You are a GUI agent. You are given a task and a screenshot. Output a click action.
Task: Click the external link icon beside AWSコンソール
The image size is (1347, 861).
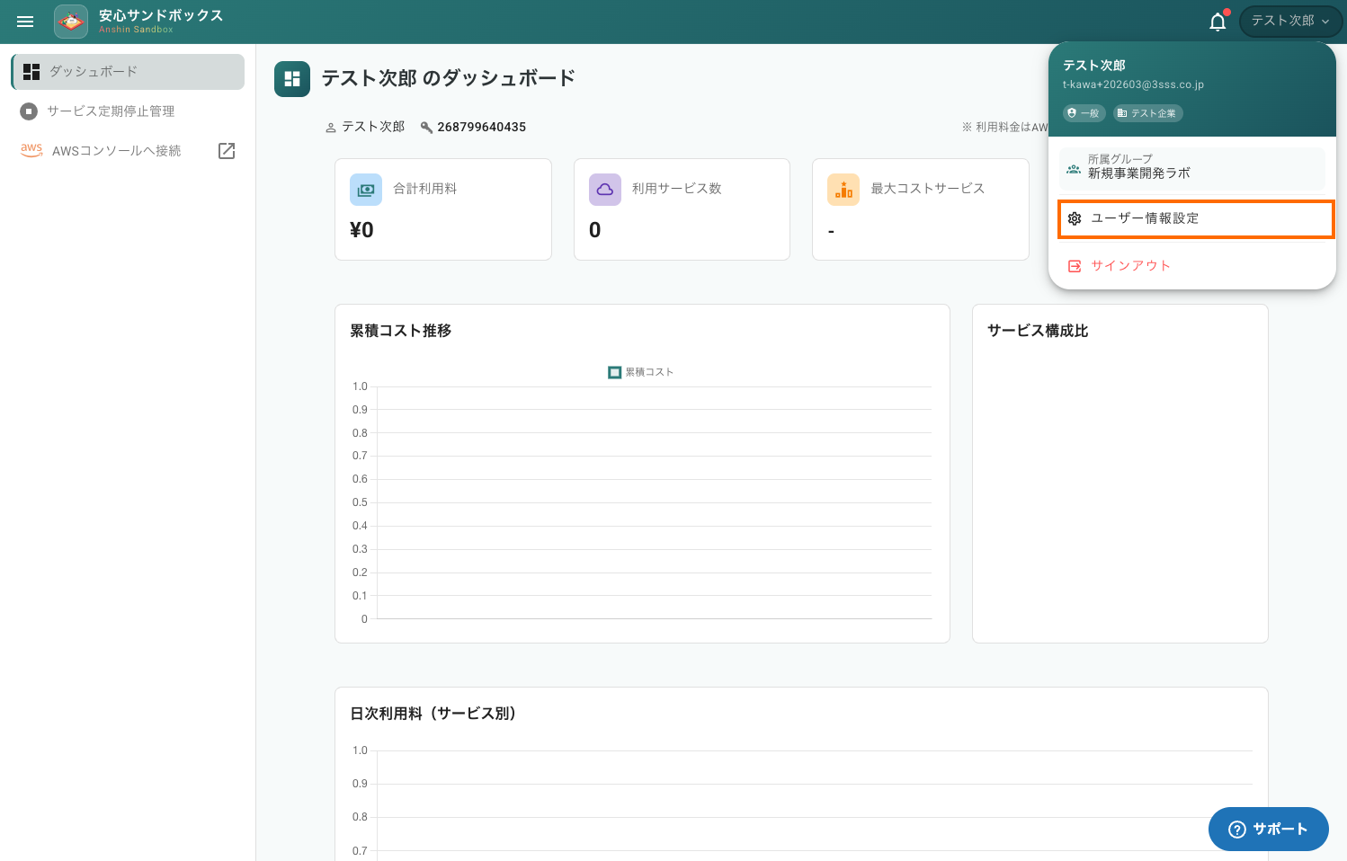[x=227, y=151]
